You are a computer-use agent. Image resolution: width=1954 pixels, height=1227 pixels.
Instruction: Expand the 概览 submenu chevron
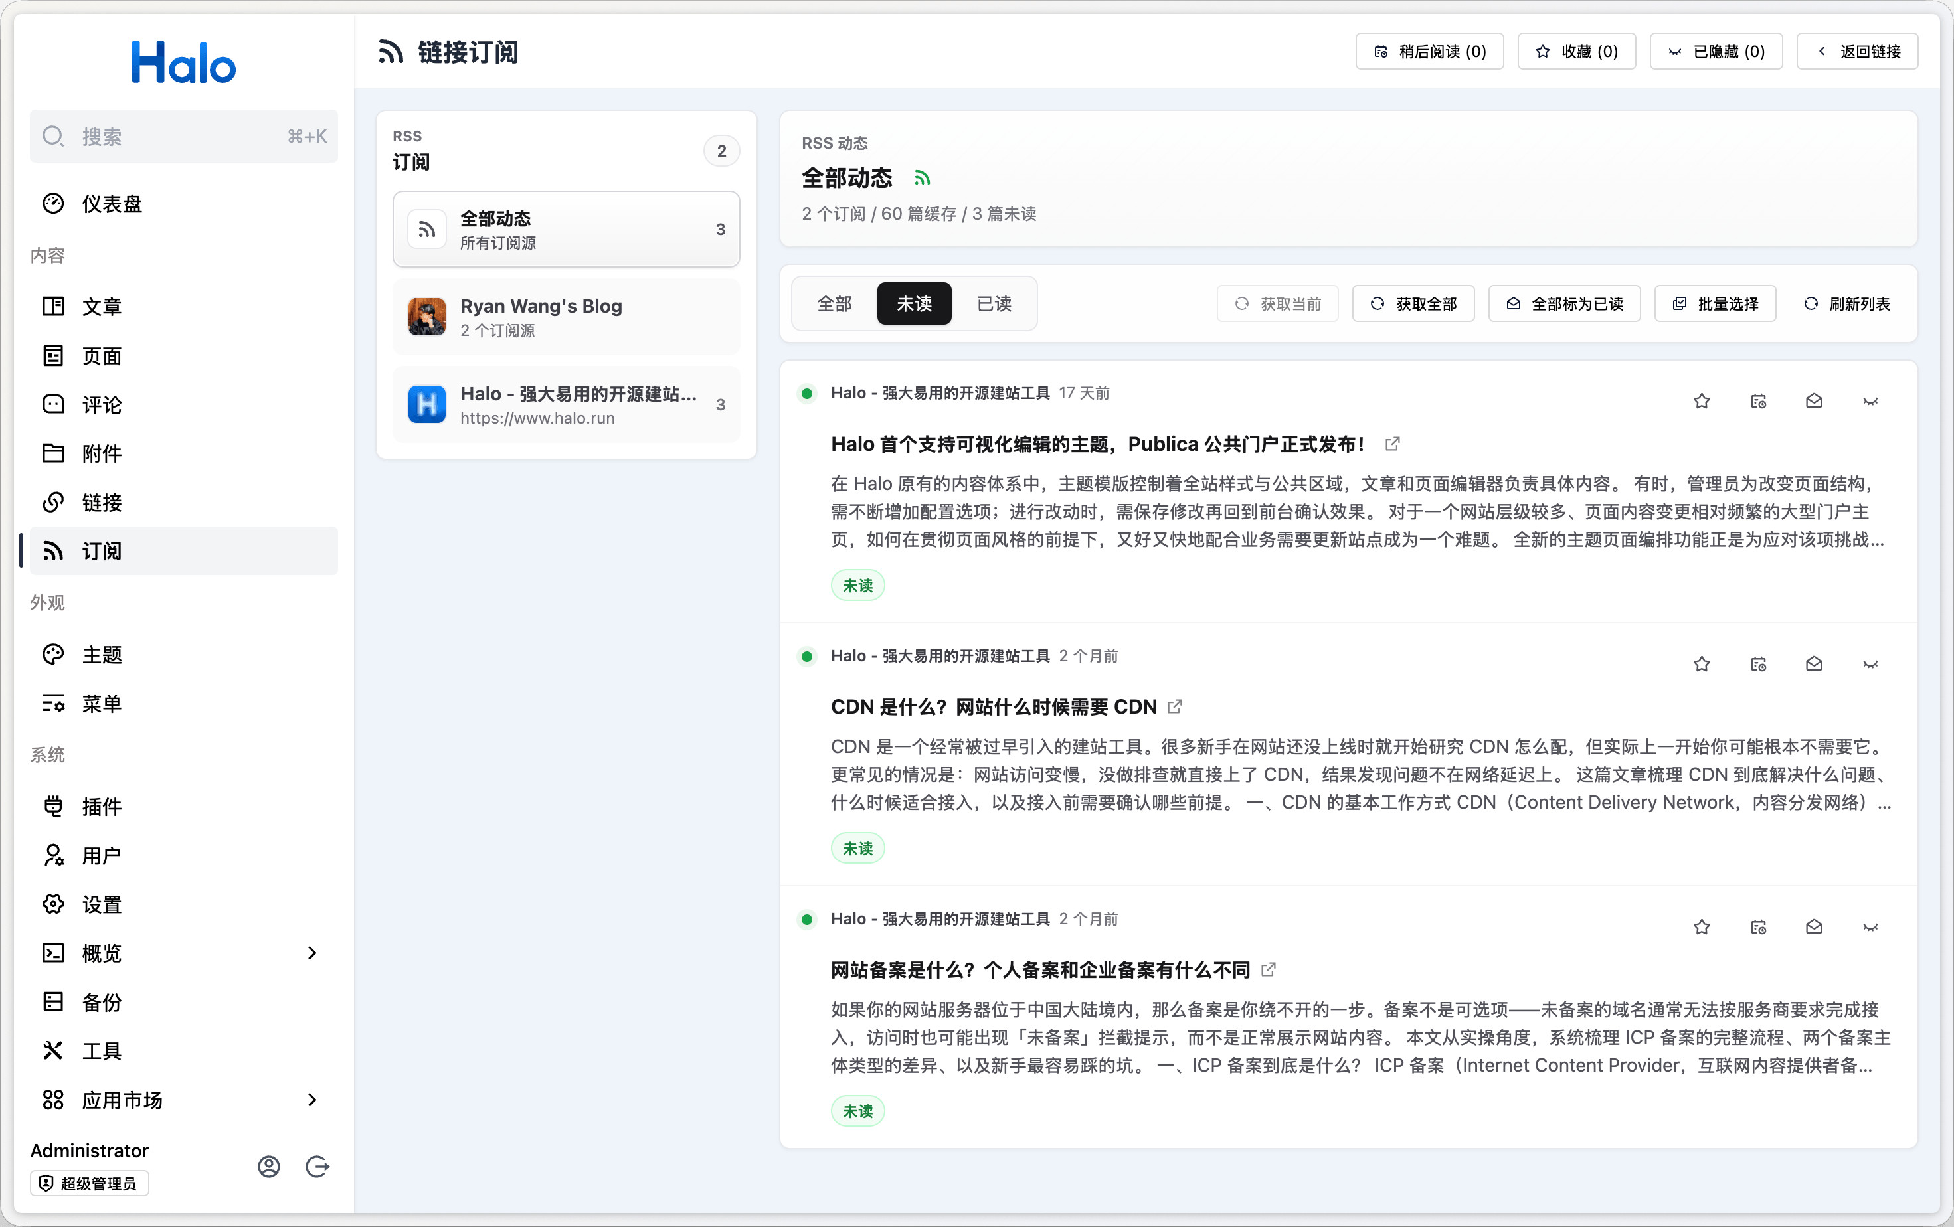[x=312, y=953]
